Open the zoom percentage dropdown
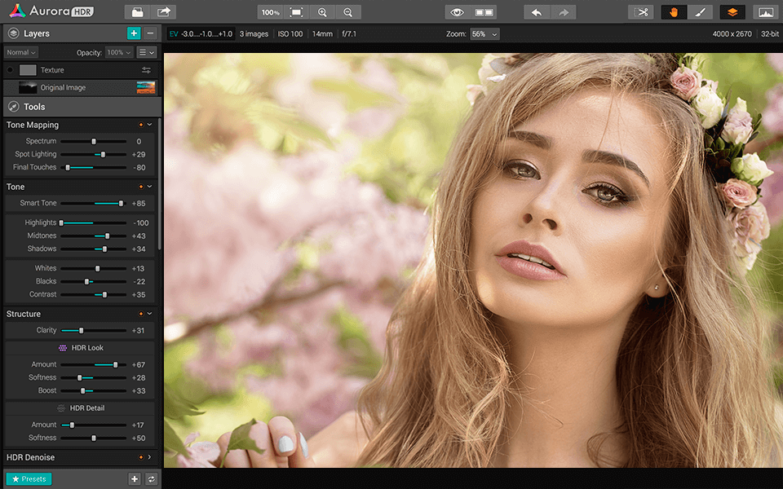The height and width of the screenshot is (489, 783). click(484, 34)
